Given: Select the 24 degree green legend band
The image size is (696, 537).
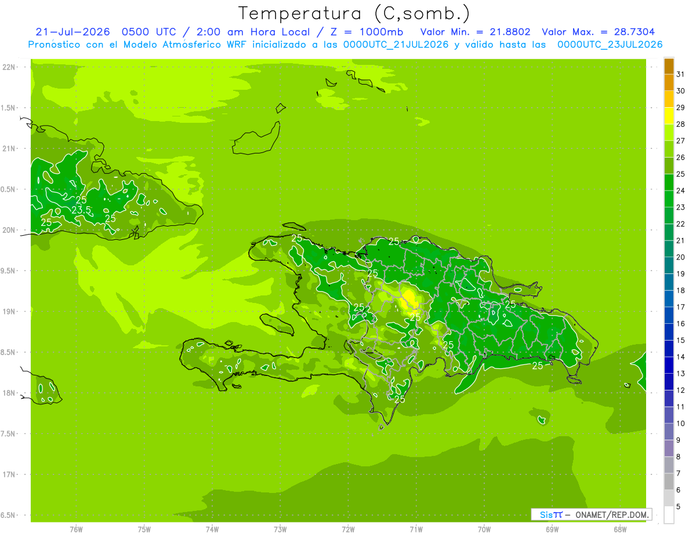Looking at the screenshot, I should pyautogui.click(x=669, y=182).
